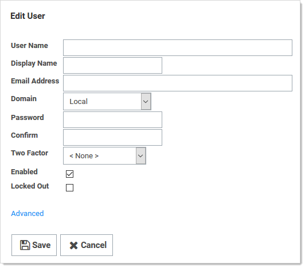Image resolution: width=305 pixels, height=268 pixels.
Task: Save the user with the Save button
Action: click(x=34, y=245)
